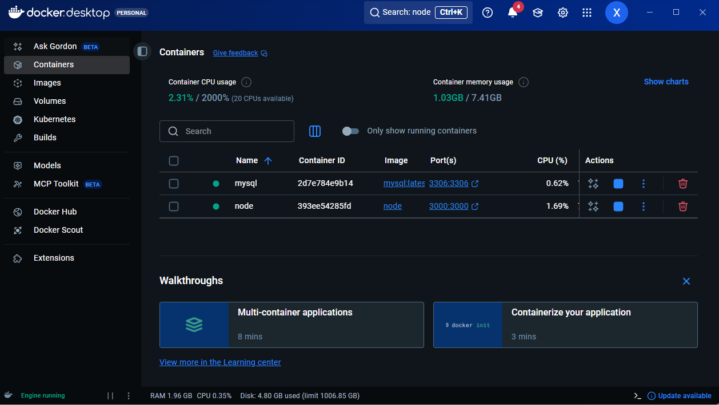Click the search box showing 'Search: node'

click(x=418, y=13)
